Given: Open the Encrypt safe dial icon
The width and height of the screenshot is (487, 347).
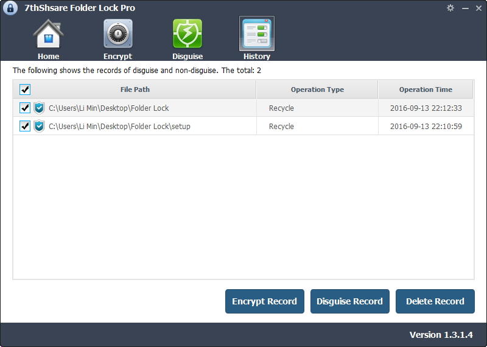Looking at the screenshot, I should point(118,33).
